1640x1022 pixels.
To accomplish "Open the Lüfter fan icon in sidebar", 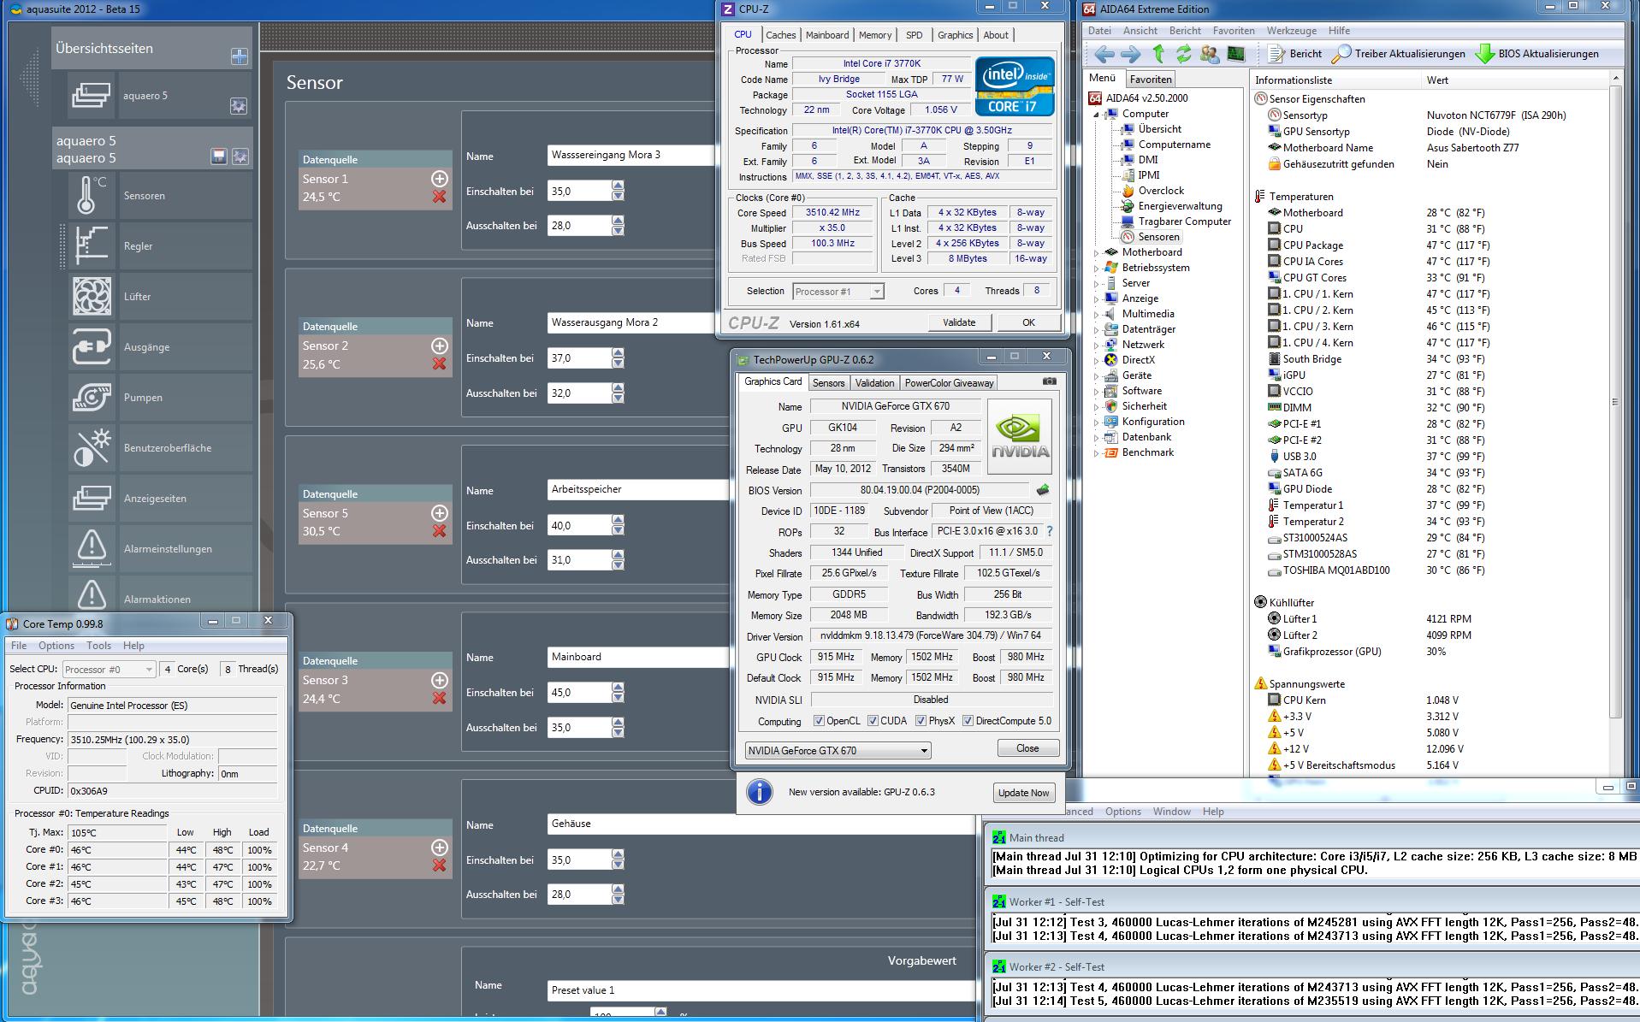I will point(91,297).
